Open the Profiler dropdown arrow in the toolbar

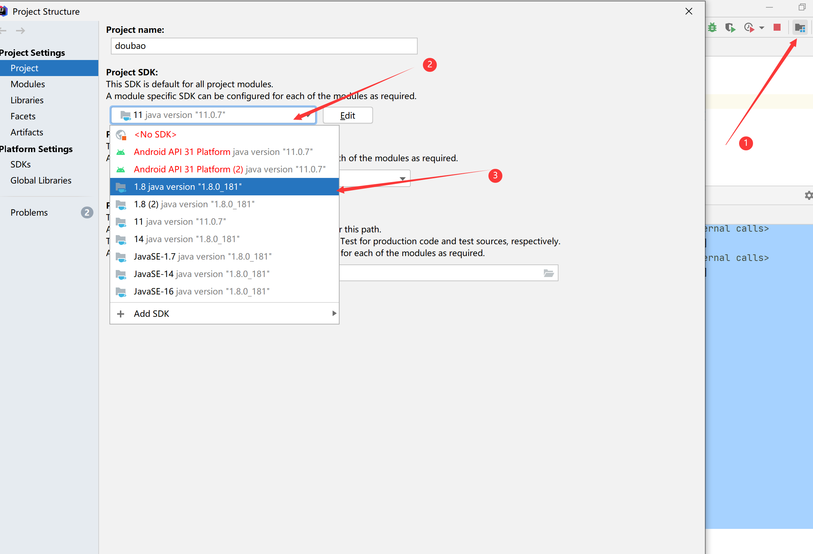click(761, 27)
